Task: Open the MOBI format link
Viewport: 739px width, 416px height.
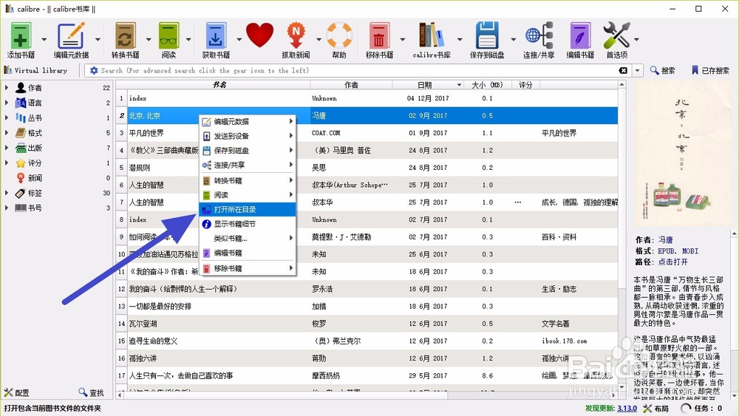Action: [690, 250]
